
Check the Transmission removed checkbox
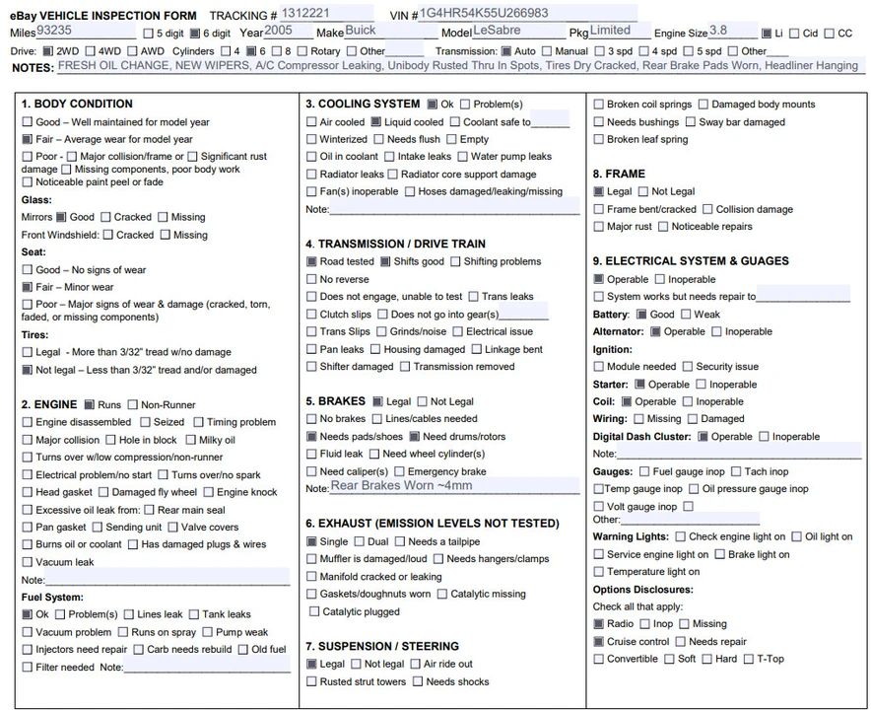click(405, 367)
